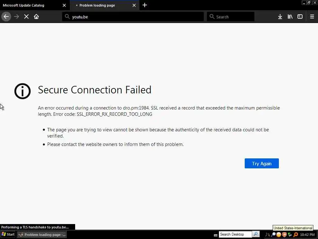
Task: Stop loading the current page
Action: click(26, 16)
